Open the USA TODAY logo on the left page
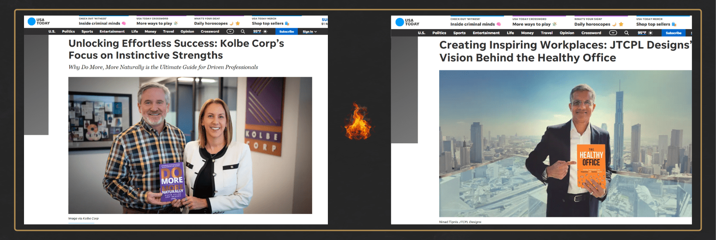 coord(38,21)
